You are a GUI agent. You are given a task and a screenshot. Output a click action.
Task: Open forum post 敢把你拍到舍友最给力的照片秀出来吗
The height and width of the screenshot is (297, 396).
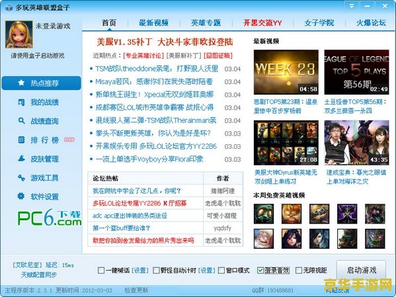point(143,240)
